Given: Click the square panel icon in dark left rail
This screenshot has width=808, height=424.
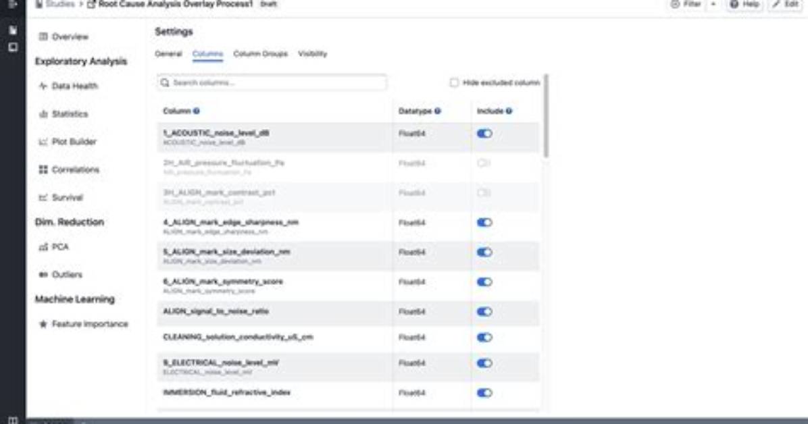Looking at the screenshot, I should pyautogui.click(x=13, y=47).
